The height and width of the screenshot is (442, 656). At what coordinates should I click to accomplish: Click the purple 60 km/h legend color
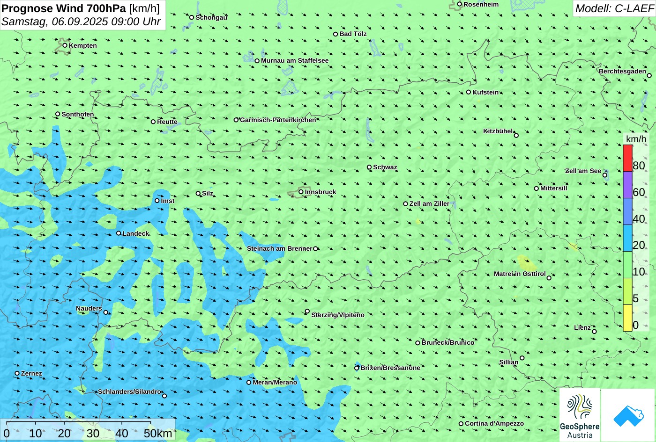point(627,185)
